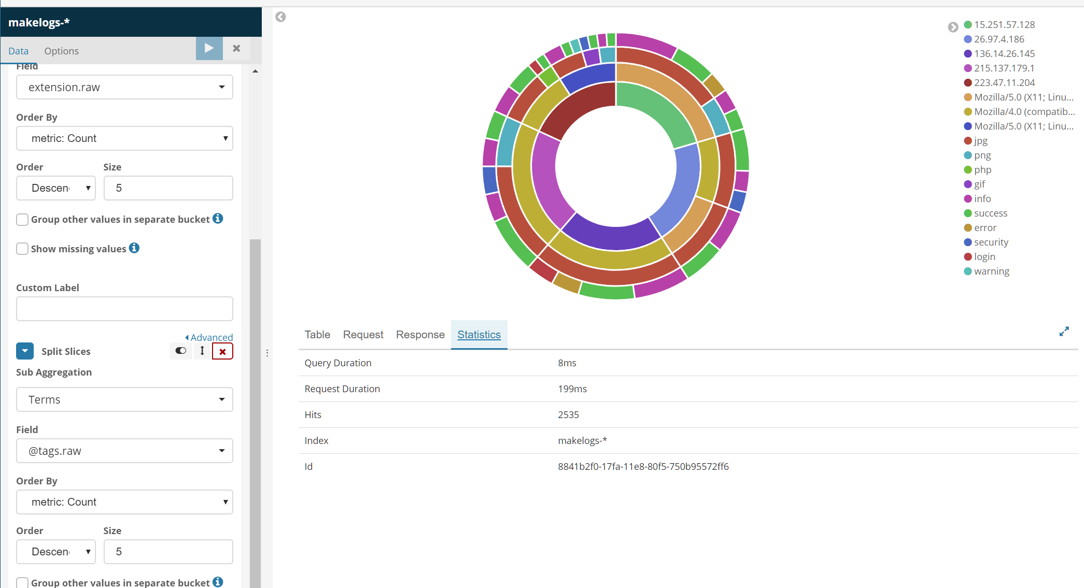Click the Split Slices drag-order handle
1084x588 pixels.
(202, 351)
